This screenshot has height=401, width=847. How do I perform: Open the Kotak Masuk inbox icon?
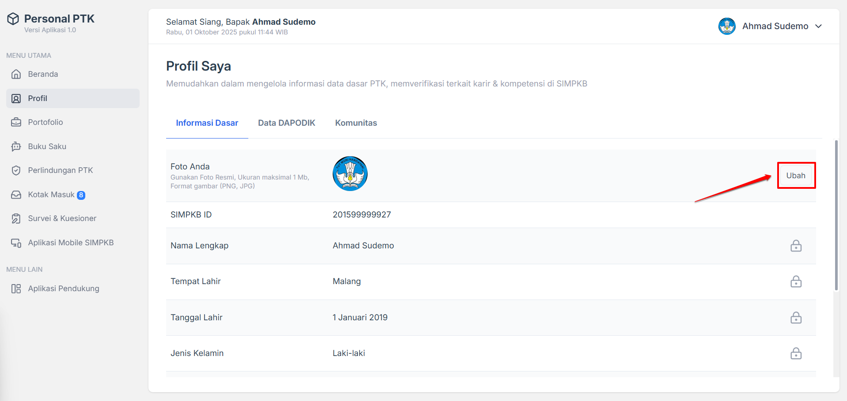click(16, 195)
